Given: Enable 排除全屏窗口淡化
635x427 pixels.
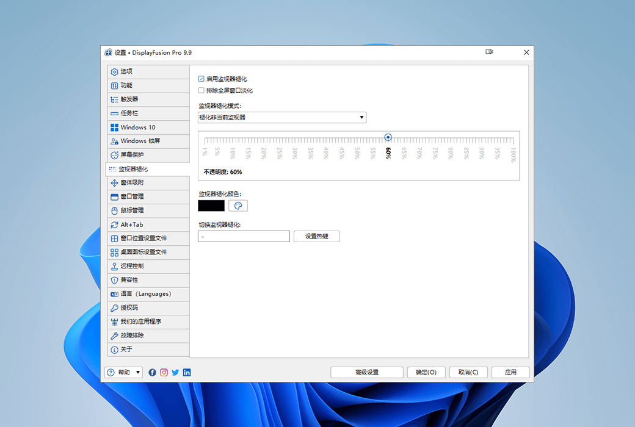Looking at the screenshot, I should tap(201, 90).
